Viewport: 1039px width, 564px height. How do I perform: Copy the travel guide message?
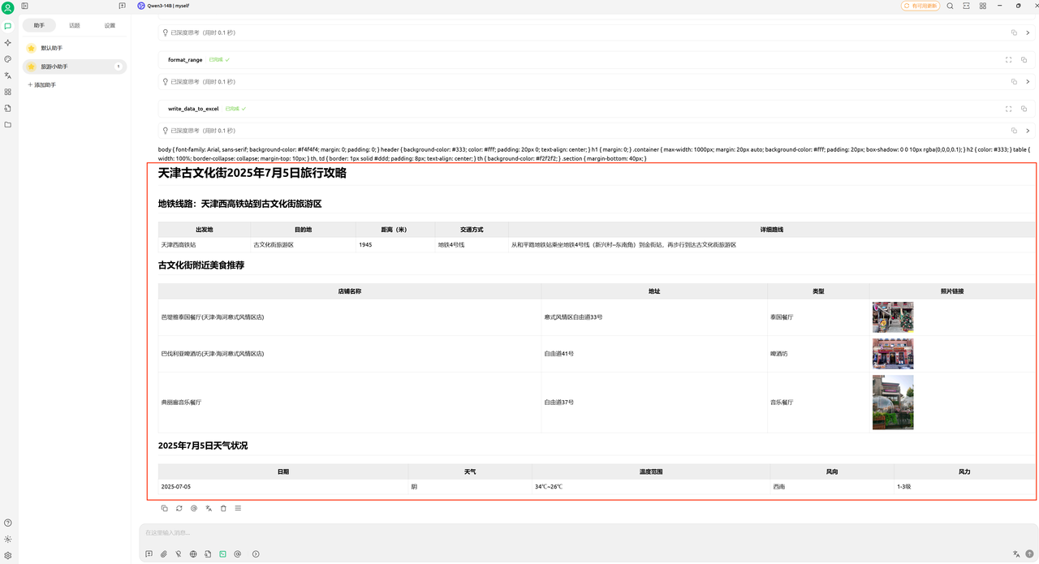tap(164, 508)
